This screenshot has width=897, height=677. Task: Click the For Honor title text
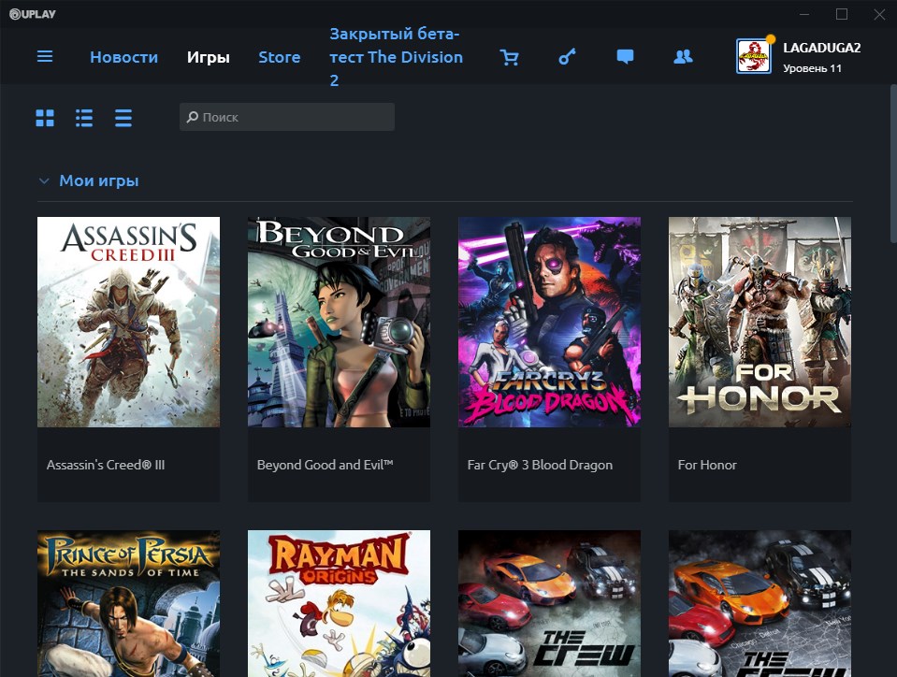pyautogui.click(x=707, y=465)
